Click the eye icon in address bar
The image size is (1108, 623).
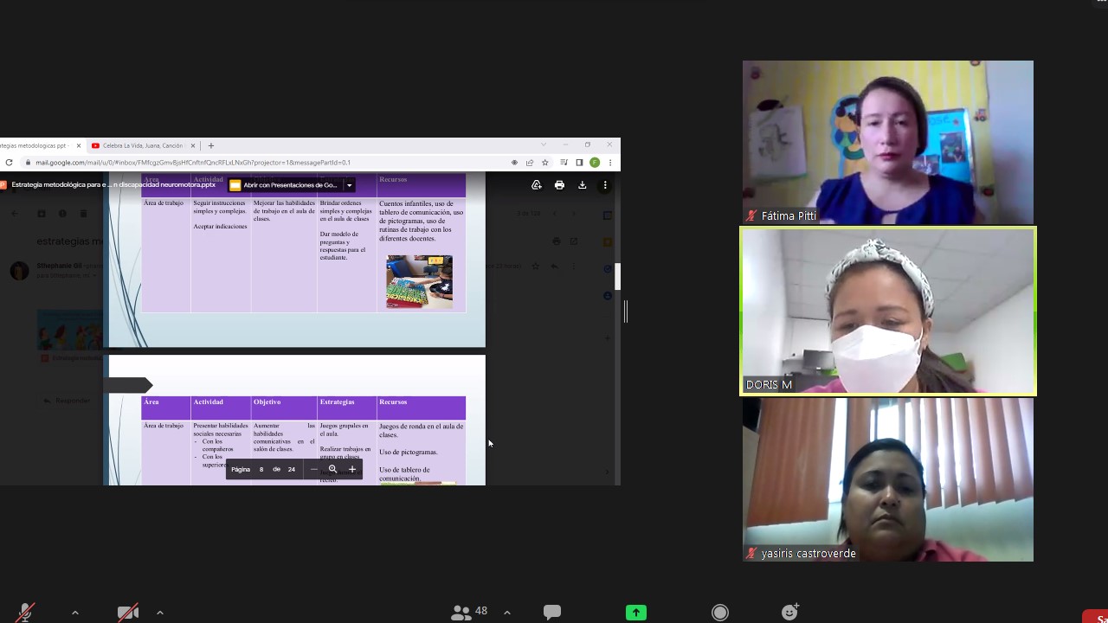point(514,163)
